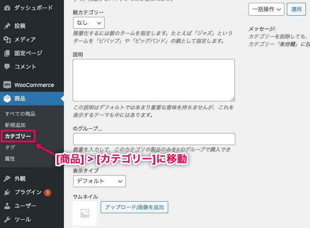The width and height of the screenshot is (310, 228).
Task: Open the 投稿 menu
Action: [x=32, y=26]
